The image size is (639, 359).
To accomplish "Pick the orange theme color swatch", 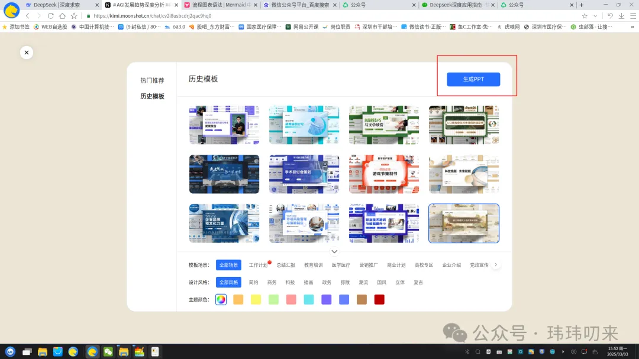I will (238, 299).
